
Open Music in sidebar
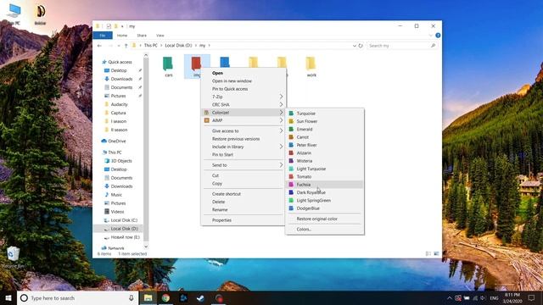point(116,195)
